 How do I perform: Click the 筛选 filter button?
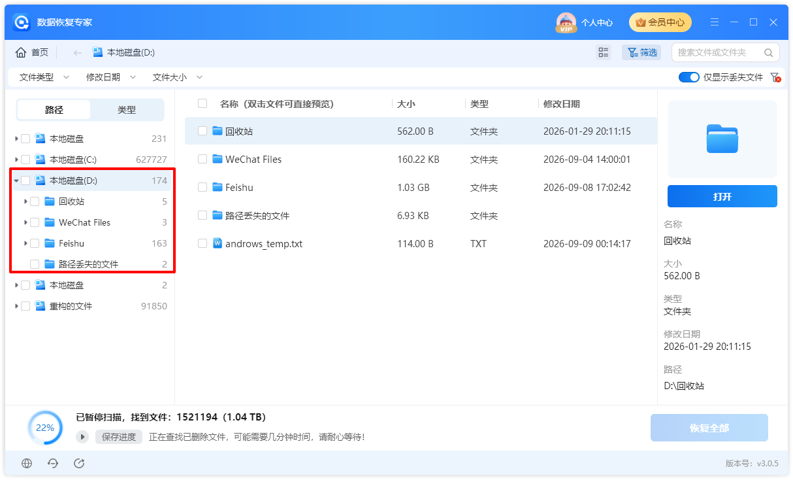[x=641, y=52]
